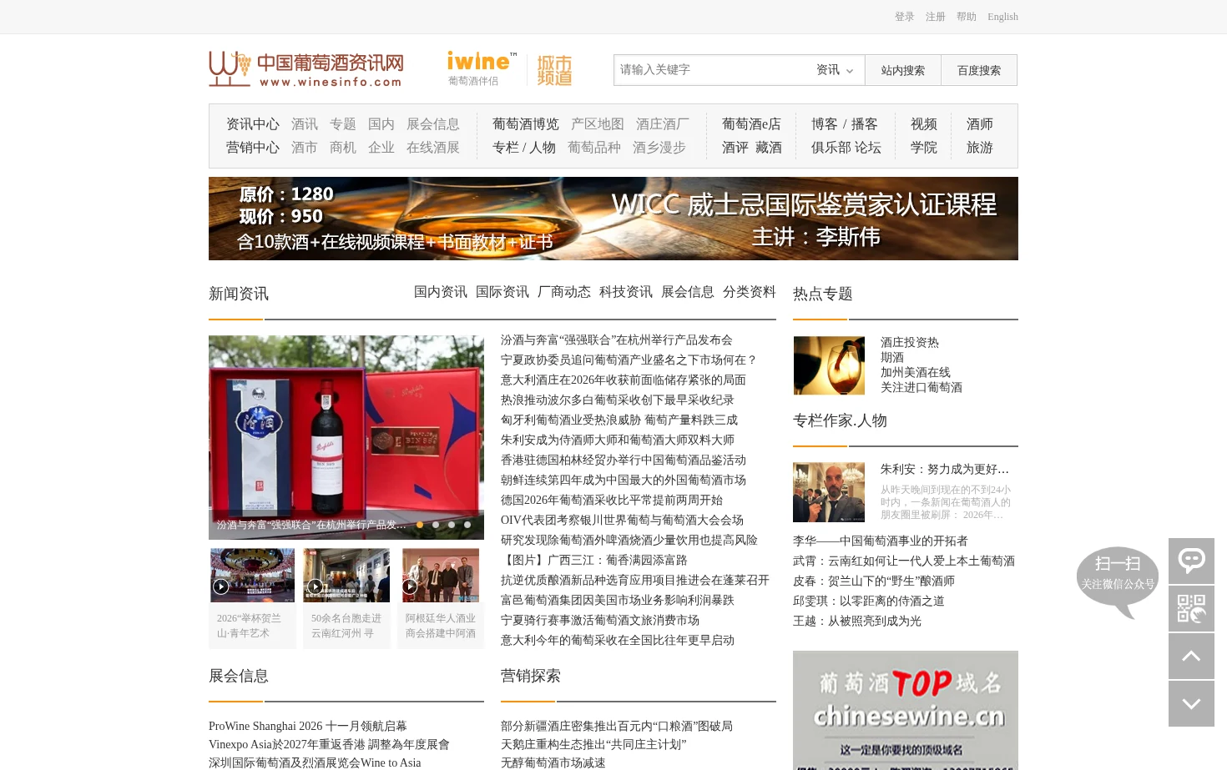Open the 汾酒与奔富 featured slide image
Screen dimensions: 1227x770
346,437
